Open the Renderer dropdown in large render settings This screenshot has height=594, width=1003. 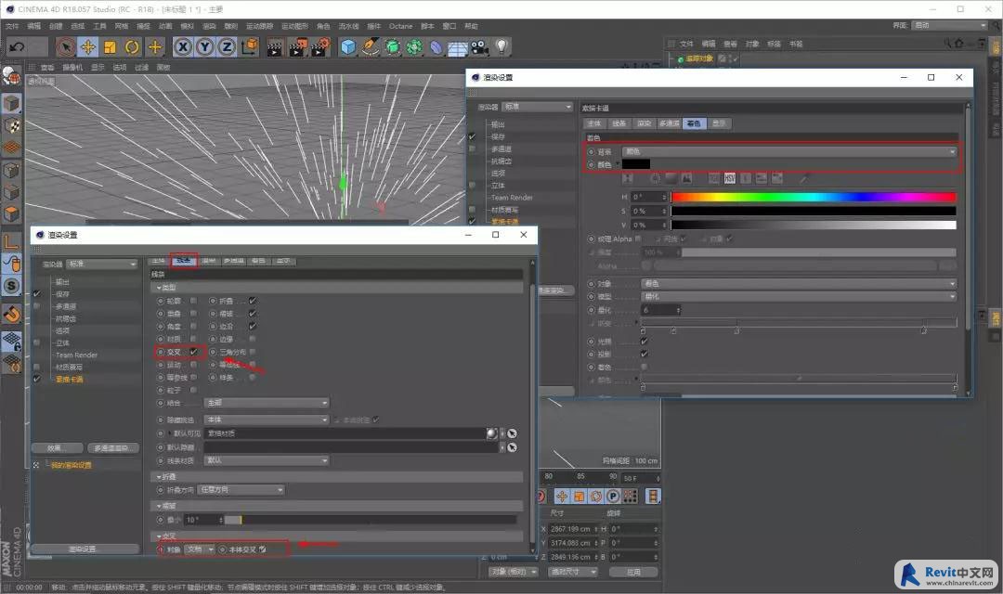tap(538, 107)
